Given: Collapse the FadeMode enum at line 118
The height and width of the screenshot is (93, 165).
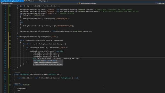Looking at the screenshot, I should coord(10,85).
